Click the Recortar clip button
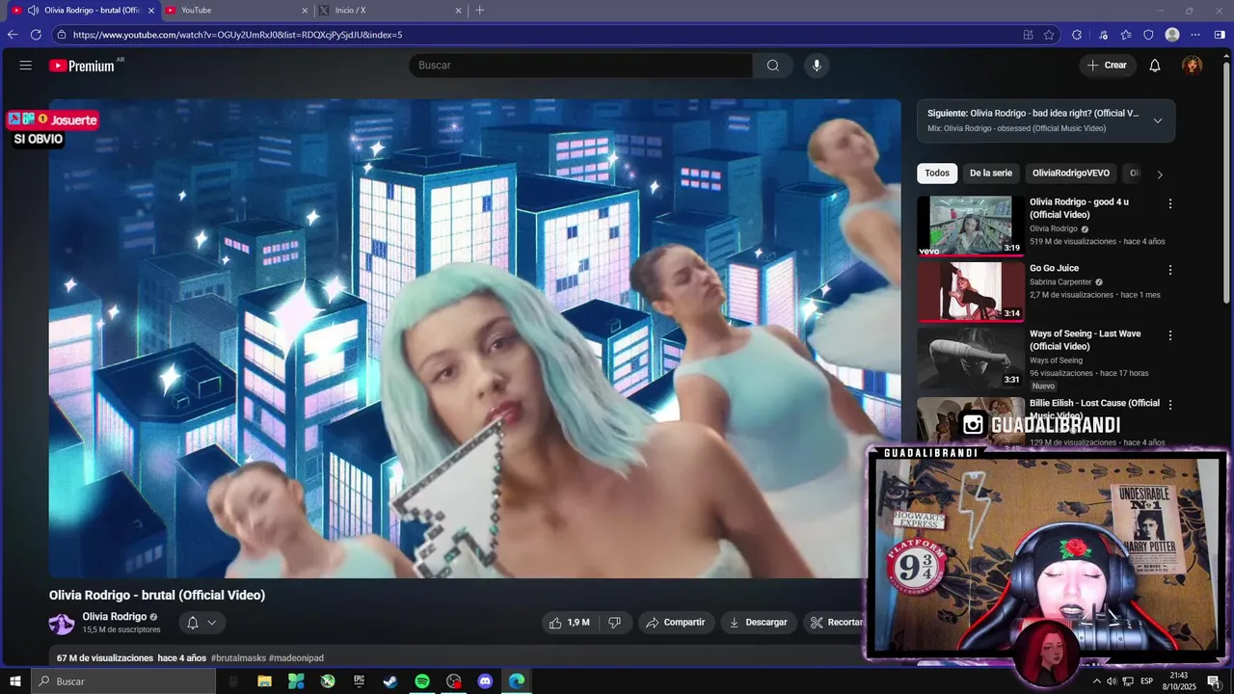The image size is (1234, 694). (x=836, y=623)
